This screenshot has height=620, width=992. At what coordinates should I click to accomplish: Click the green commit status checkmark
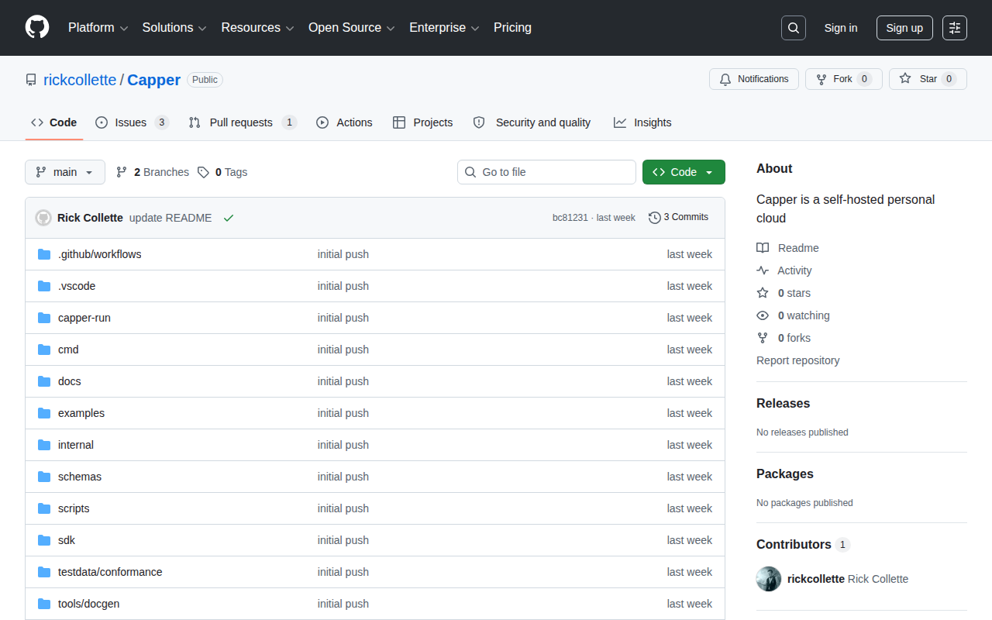pos(229,218)
